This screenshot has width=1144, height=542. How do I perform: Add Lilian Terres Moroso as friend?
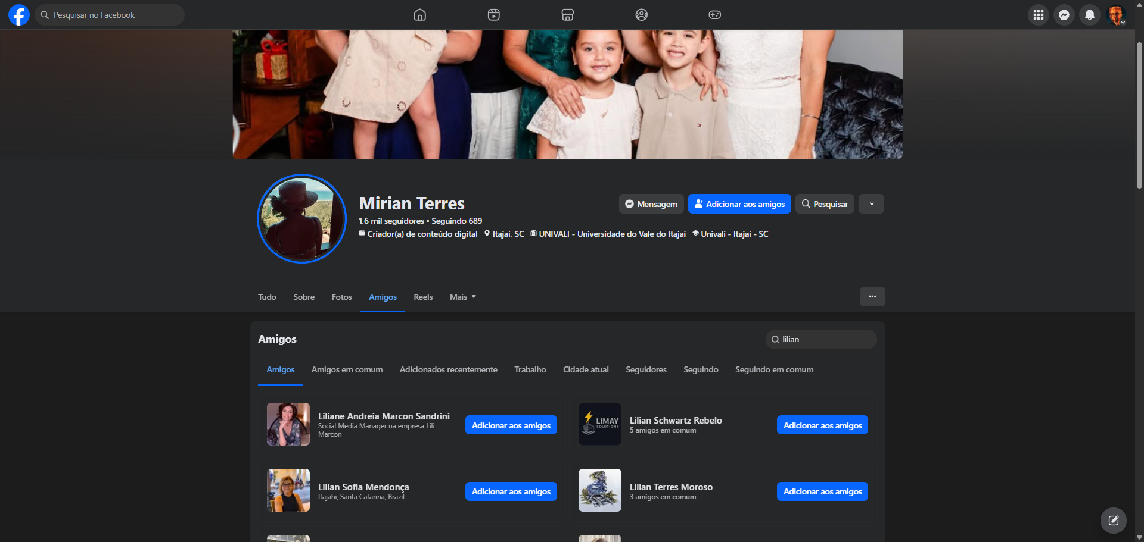point(822,491)
